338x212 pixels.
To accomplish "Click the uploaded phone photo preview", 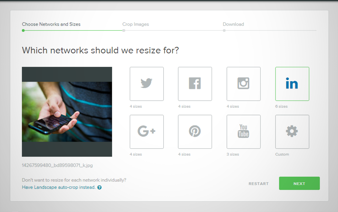I will (67, 112).
